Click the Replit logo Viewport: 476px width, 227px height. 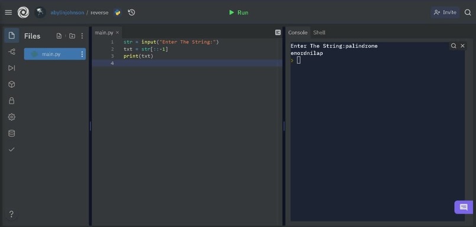pos(23,12)
